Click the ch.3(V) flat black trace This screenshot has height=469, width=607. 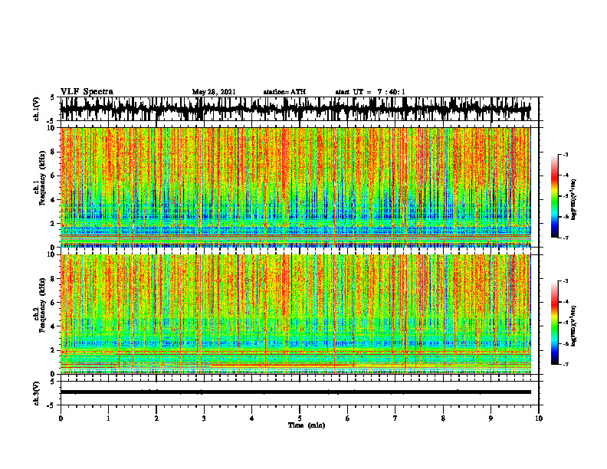tap(295, 392)
